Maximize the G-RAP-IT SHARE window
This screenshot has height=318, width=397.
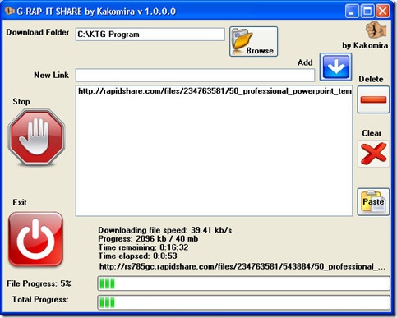pyautogui.click(x=367, y=12)
